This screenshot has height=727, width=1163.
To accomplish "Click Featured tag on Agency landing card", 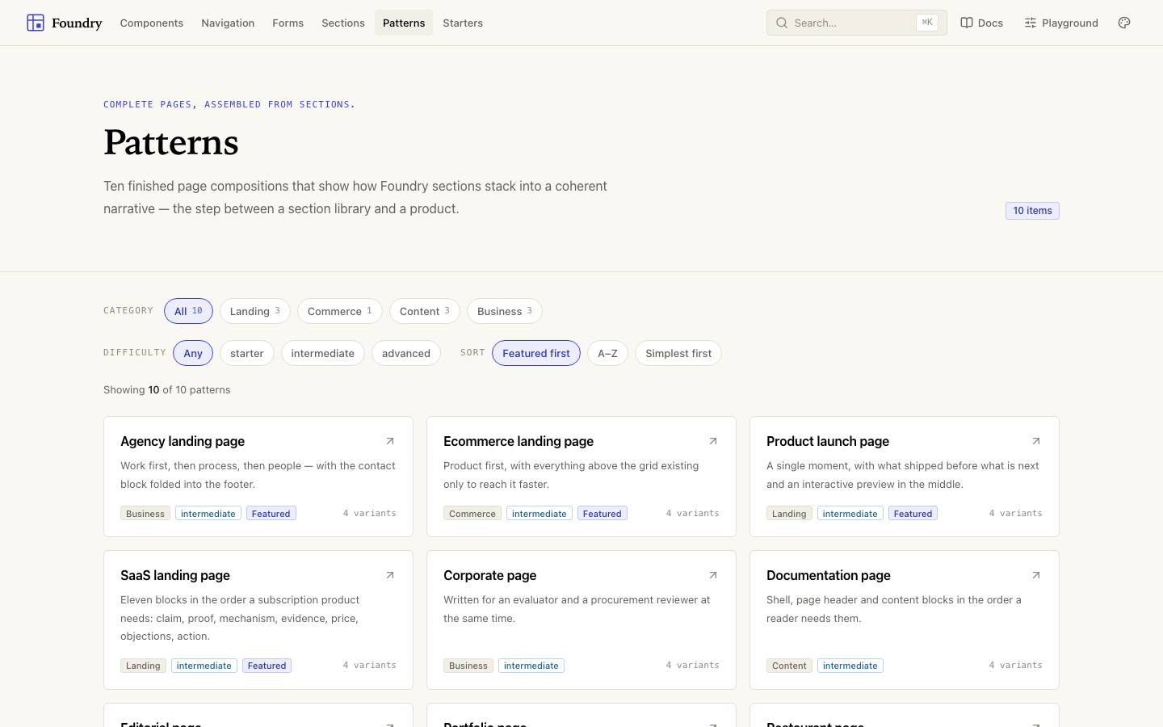I will pos(271,514).
